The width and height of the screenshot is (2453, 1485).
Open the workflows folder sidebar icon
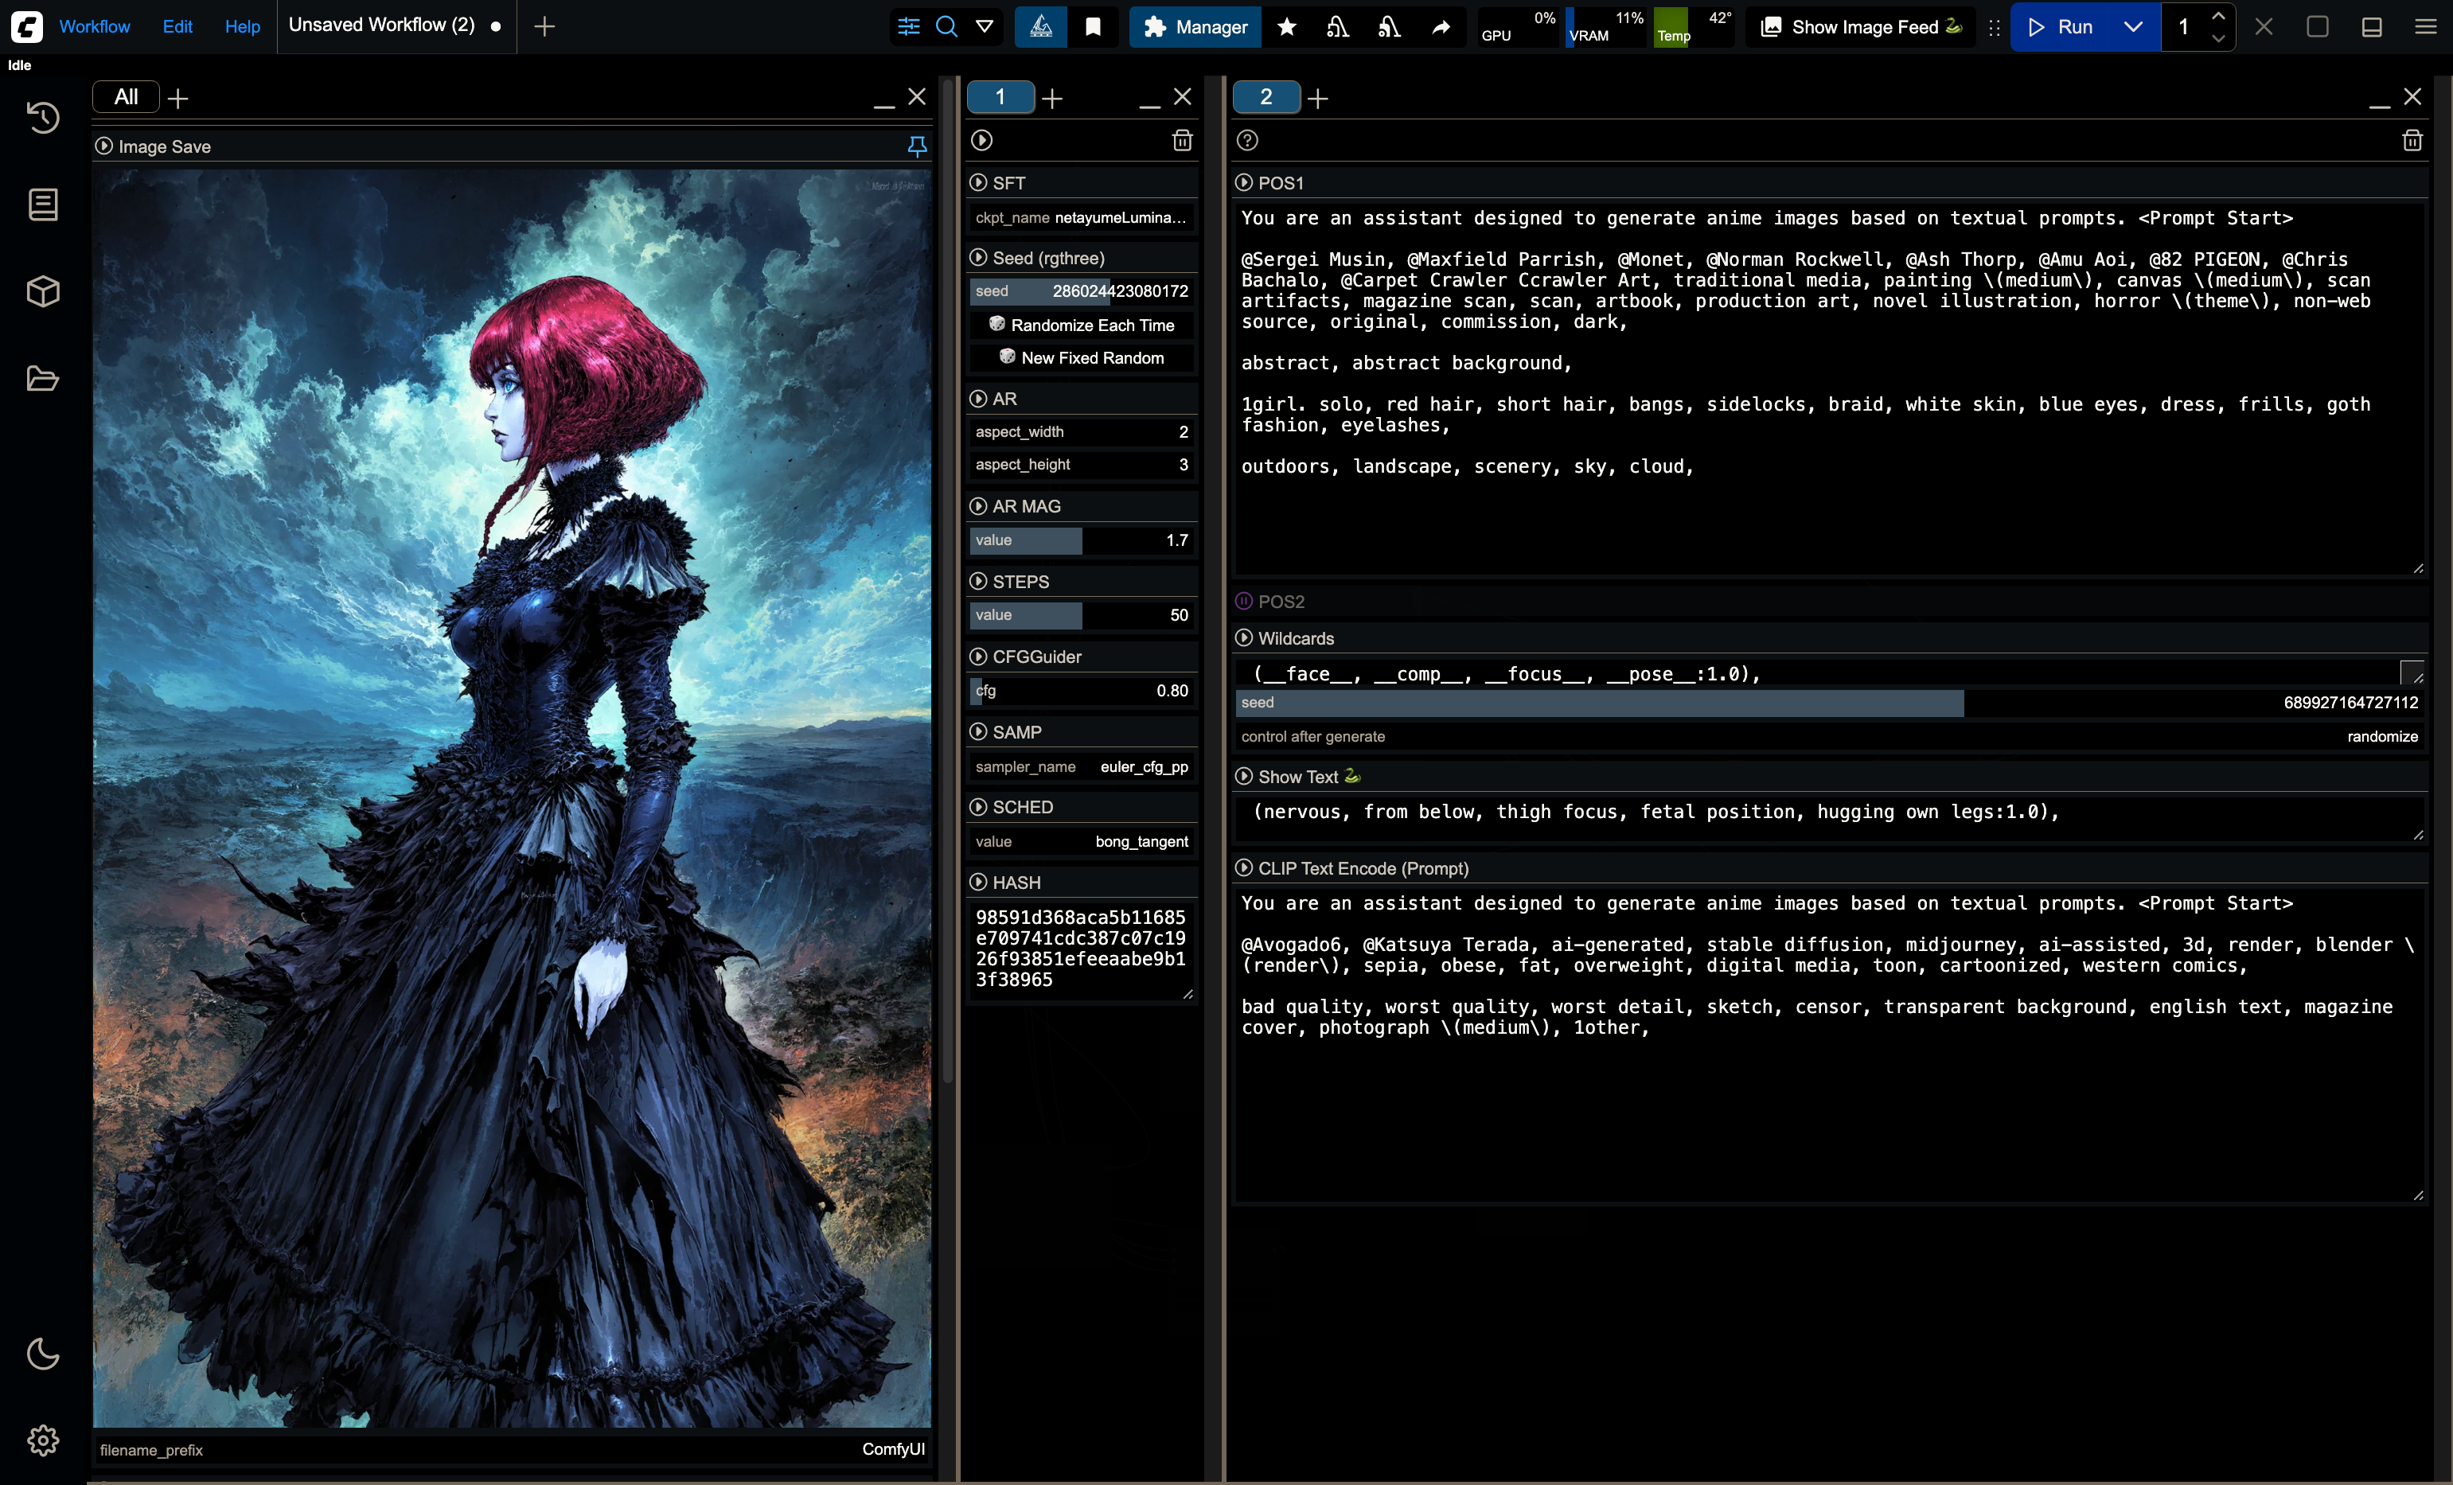pos(43,378)
